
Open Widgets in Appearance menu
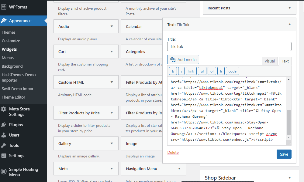point(9,49)
